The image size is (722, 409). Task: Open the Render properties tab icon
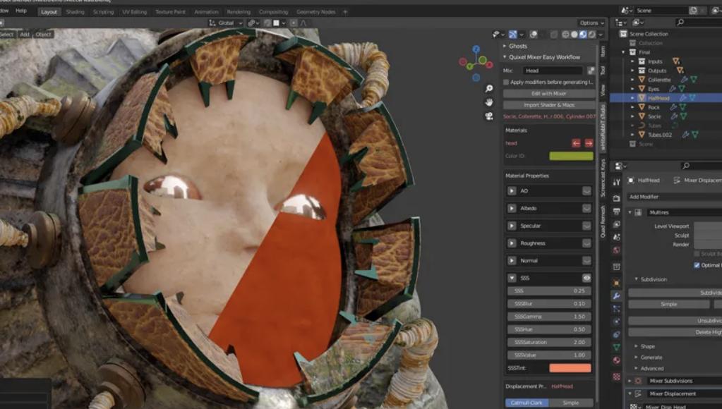click(617, 198)
